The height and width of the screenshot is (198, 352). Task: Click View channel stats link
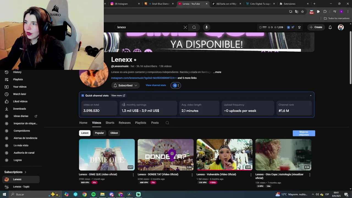pos(156,85)
